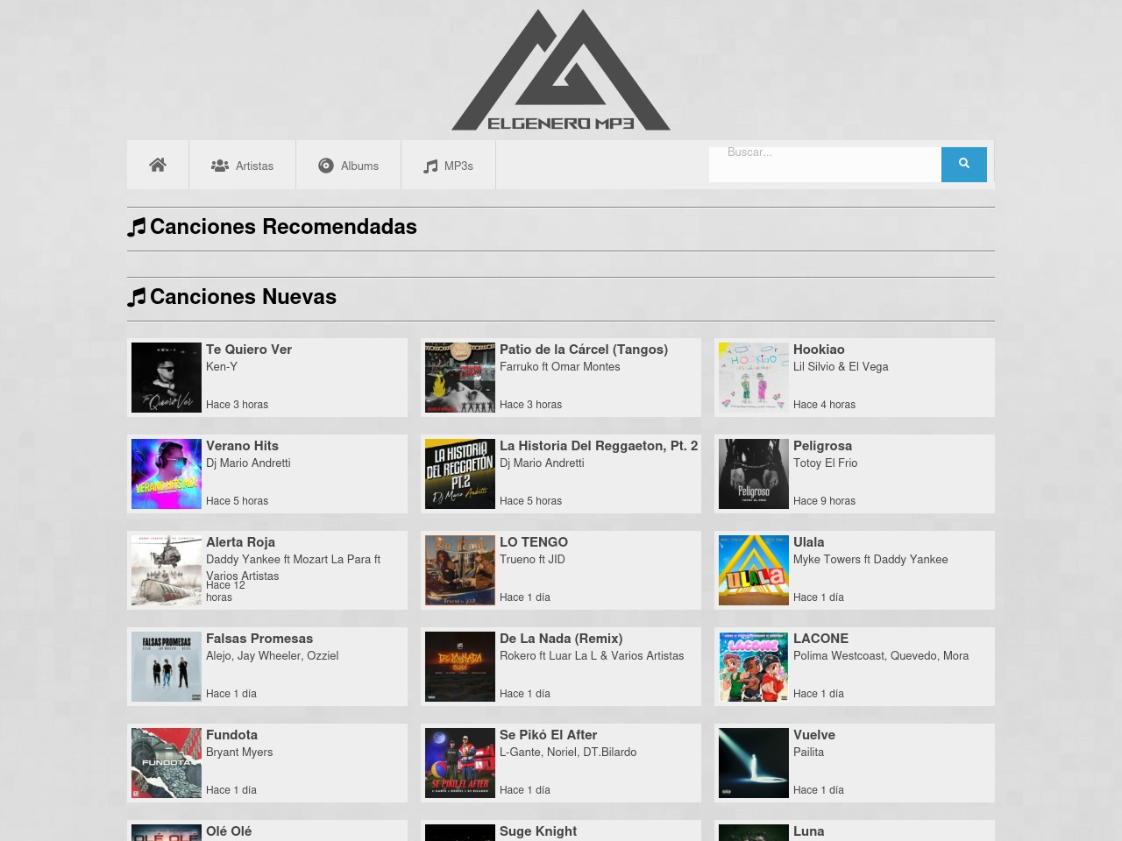The width and height of the screenshot is (1122, 841).
Task: Open the Falsas Promesas song title
Action: pos(259,639)
